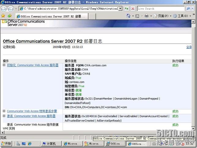This screenshot has height=148, width=197.
Task: Open Communicator Web Access 特殊激活步骤 link
Action: point(32,111)
